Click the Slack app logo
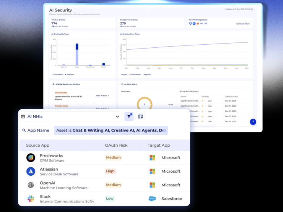This screenshot has width=283, height=212. coord(31,199)
